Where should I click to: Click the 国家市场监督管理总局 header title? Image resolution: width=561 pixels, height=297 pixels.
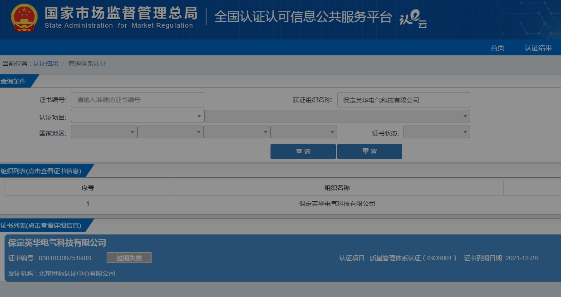[121, 13]
